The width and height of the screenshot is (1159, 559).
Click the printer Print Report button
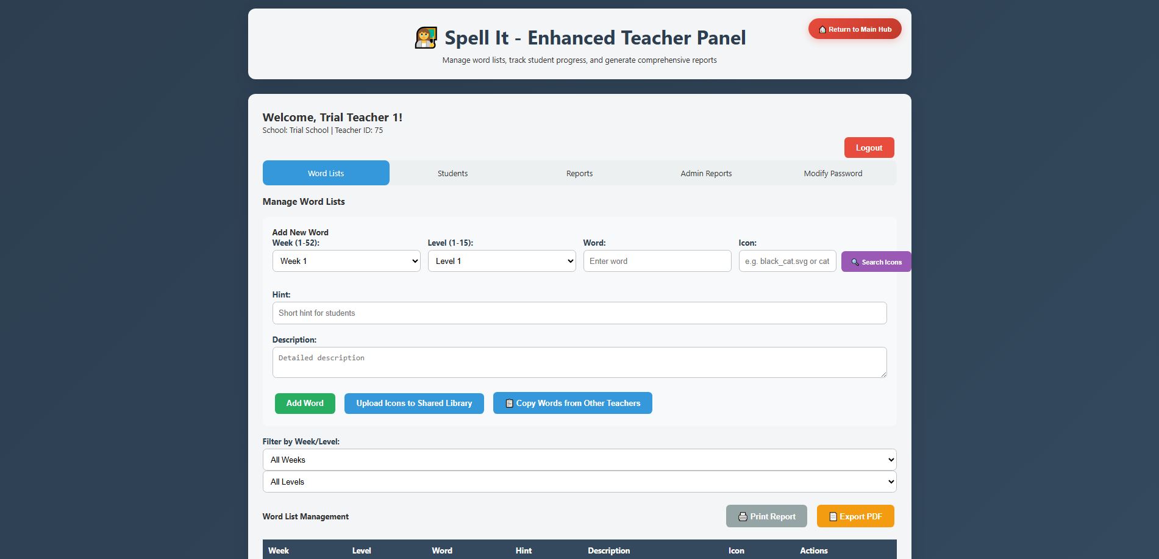[x=766, y=516]
